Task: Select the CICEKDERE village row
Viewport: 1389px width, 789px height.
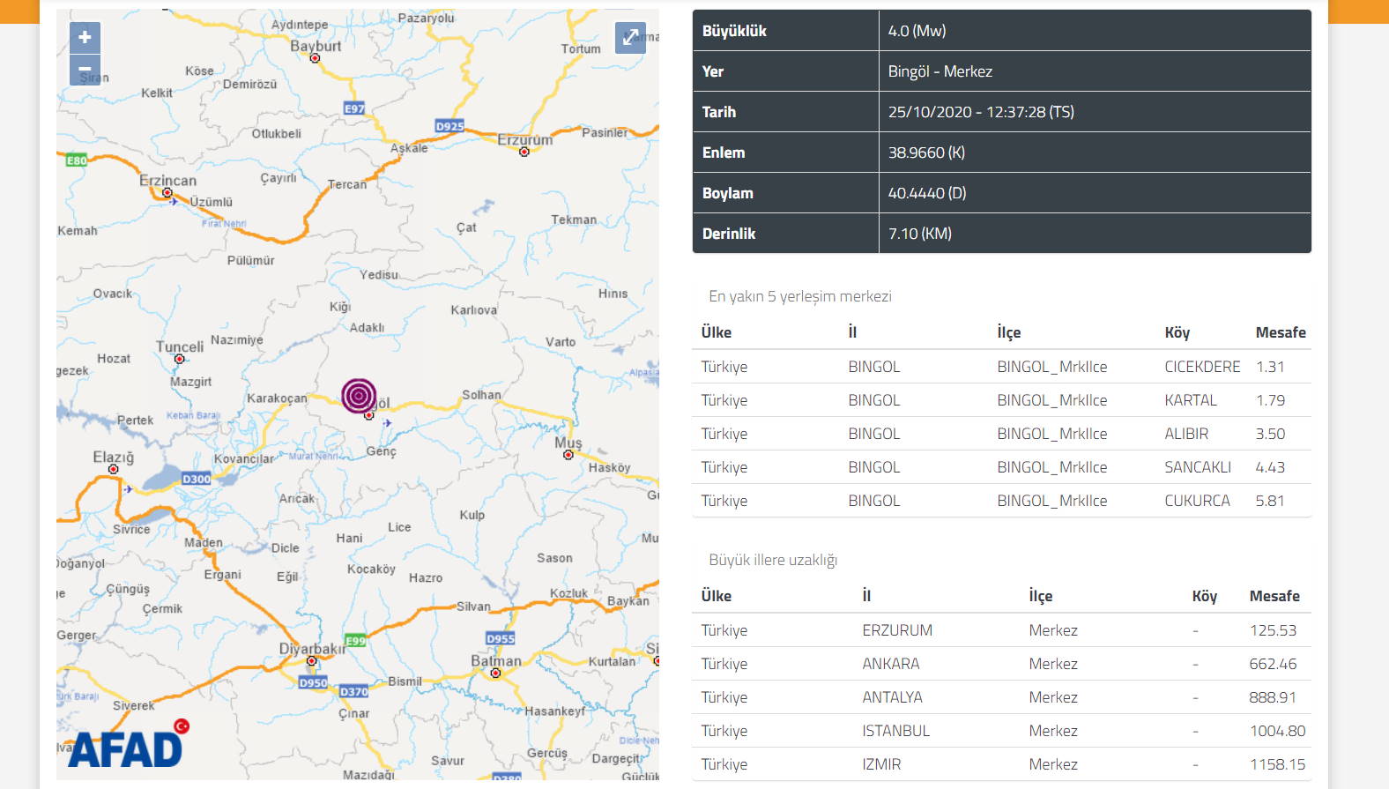Action: pos(1001,367)
